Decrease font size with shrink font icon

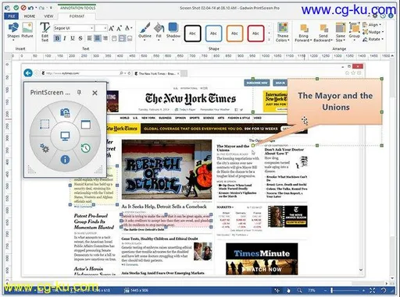click(120, 28)
